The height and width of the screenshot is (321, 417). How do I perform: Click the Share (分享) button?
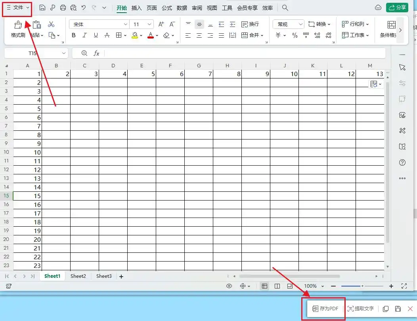[397, 8]
